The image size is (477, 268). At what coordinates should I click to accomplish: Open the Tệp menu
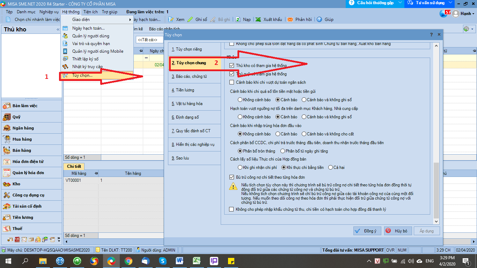point(9,12)
